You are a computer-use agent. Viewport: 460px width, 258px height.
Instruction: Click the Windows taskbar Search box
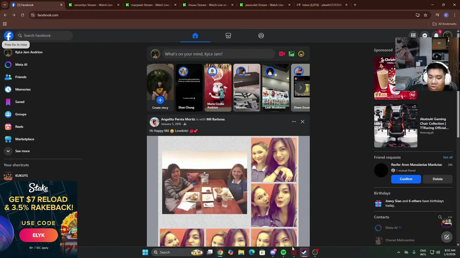click(x=177, y=252)
